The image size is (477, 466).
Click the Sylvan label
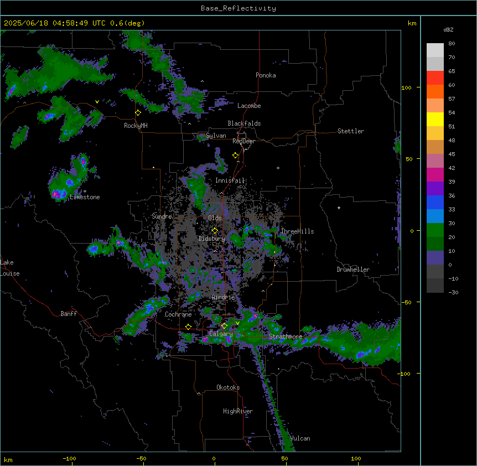click(x=216, y=136)
